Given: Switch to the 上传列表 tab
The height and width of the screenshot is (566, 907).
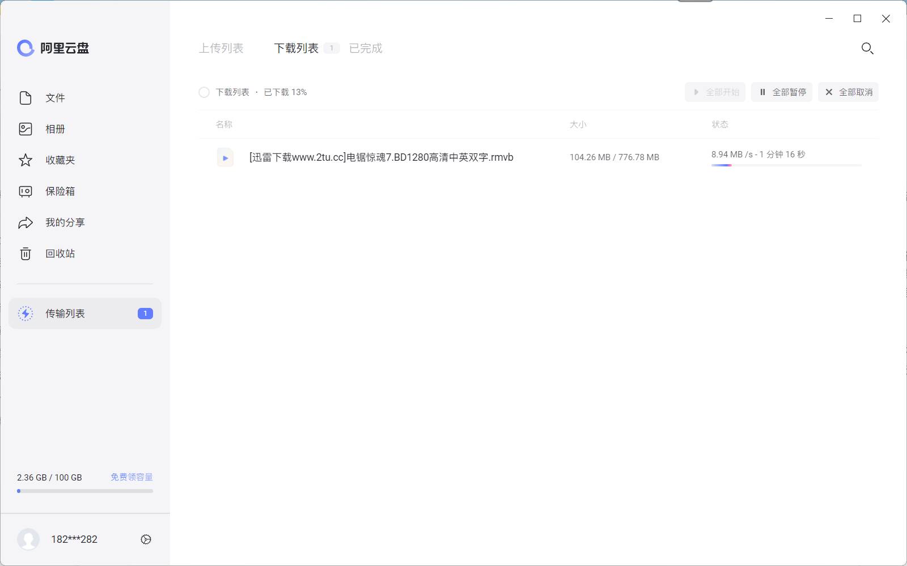Looking at the screenshot, I should (x=222, y=48).
